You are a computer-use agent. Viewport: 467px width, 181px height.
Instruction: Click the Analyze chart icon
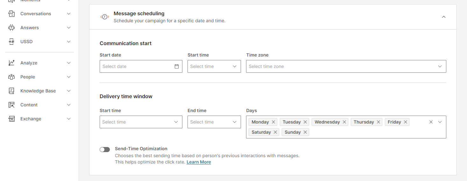point(11,63)
